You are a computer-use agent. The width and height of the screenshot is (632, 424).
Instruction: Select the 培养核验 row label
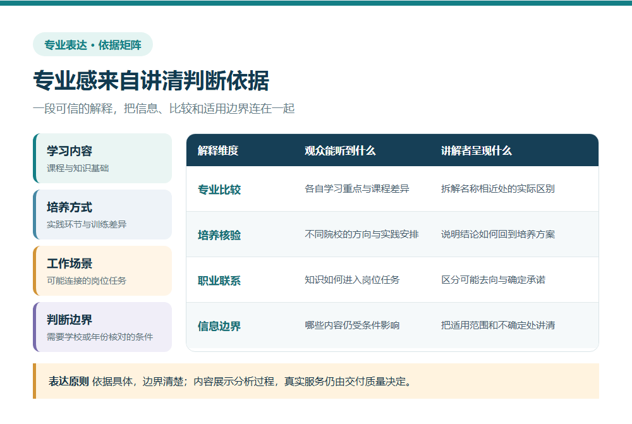tap(219, 235)
